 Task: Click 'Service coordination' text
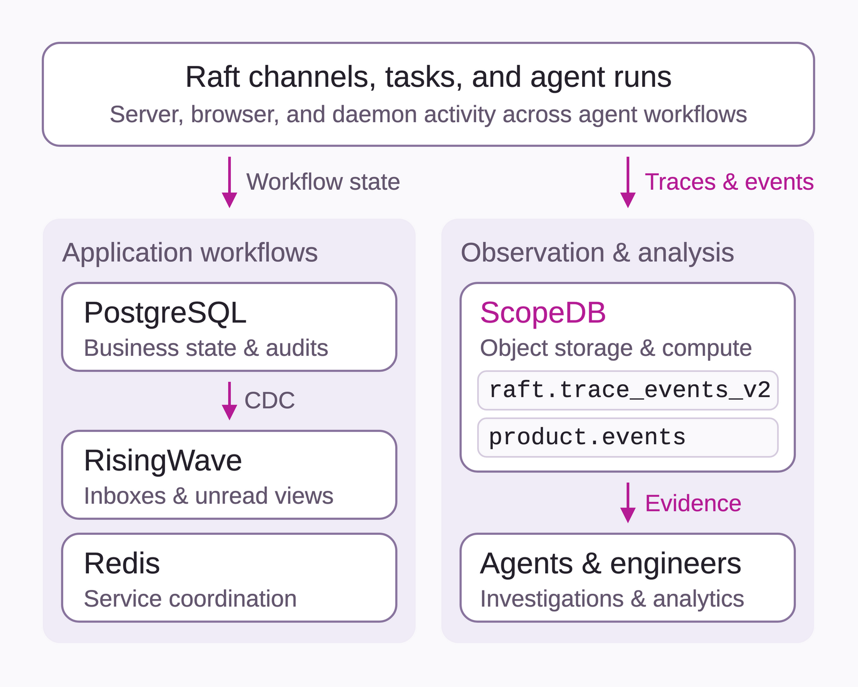coord(190,599)
